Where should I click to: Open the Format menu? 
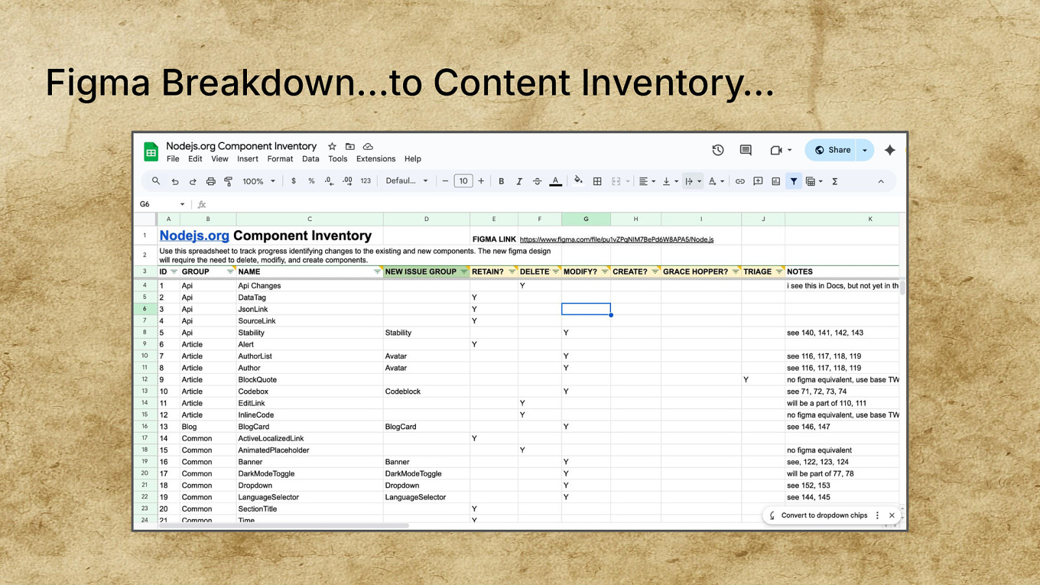279,159
